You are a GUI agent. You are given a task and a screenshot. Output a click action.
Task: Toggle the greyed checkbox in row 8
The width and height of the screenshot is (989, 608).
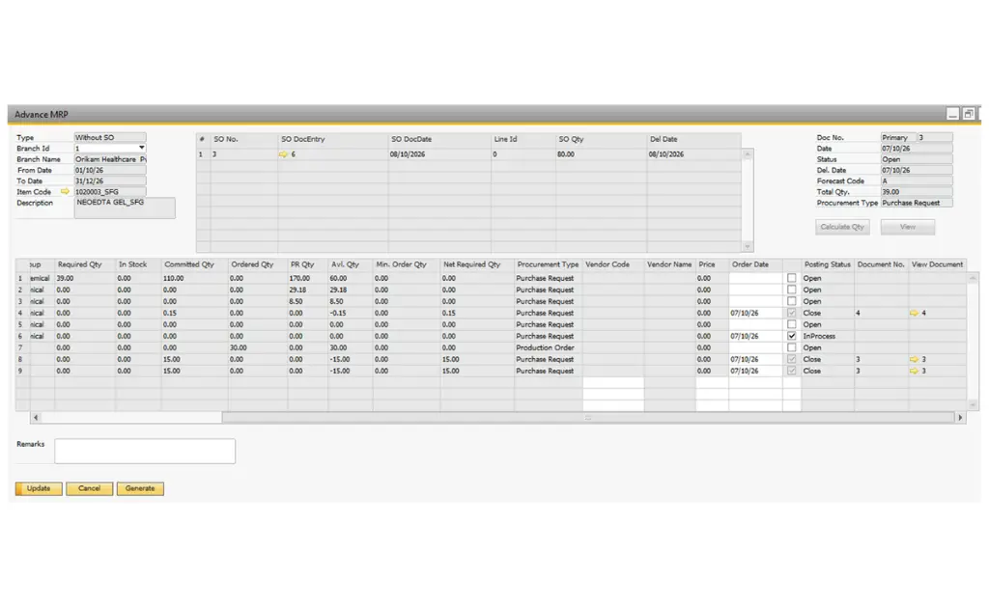tap(792, 359)
